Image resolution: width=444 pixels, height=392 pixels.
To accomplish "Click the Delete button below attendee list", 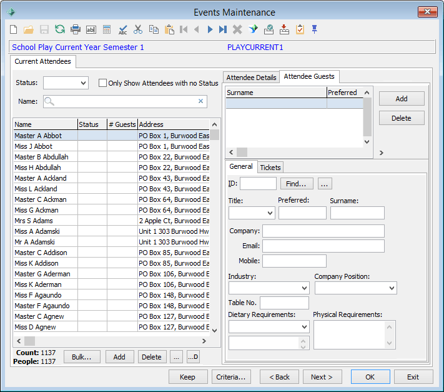I will (152, 357).
